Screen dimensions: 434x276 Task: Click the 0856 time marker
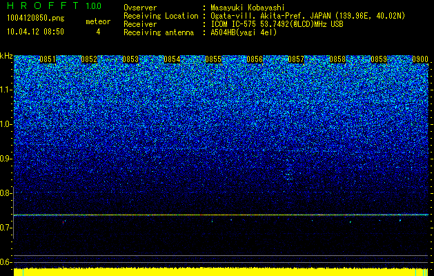[255, 59]
